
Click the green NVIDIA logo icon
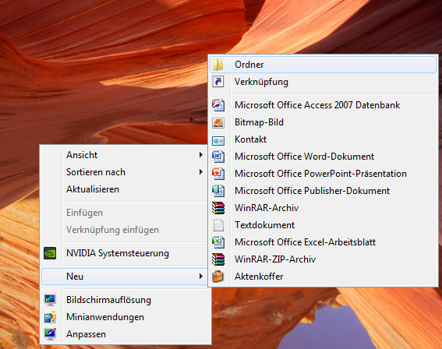50,253
